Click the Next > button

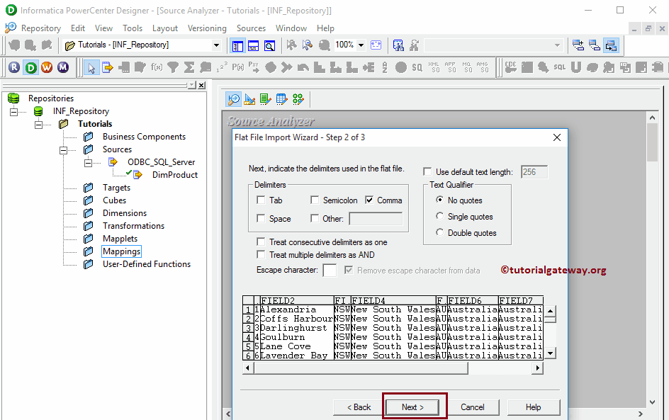click(412, 407)
